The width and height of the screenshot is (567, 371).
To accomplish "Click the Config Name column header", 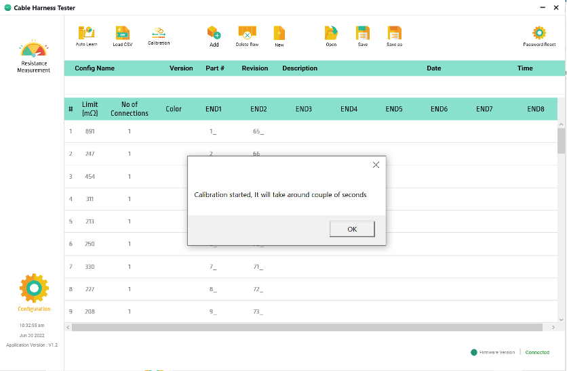I will tap(95, 68).
